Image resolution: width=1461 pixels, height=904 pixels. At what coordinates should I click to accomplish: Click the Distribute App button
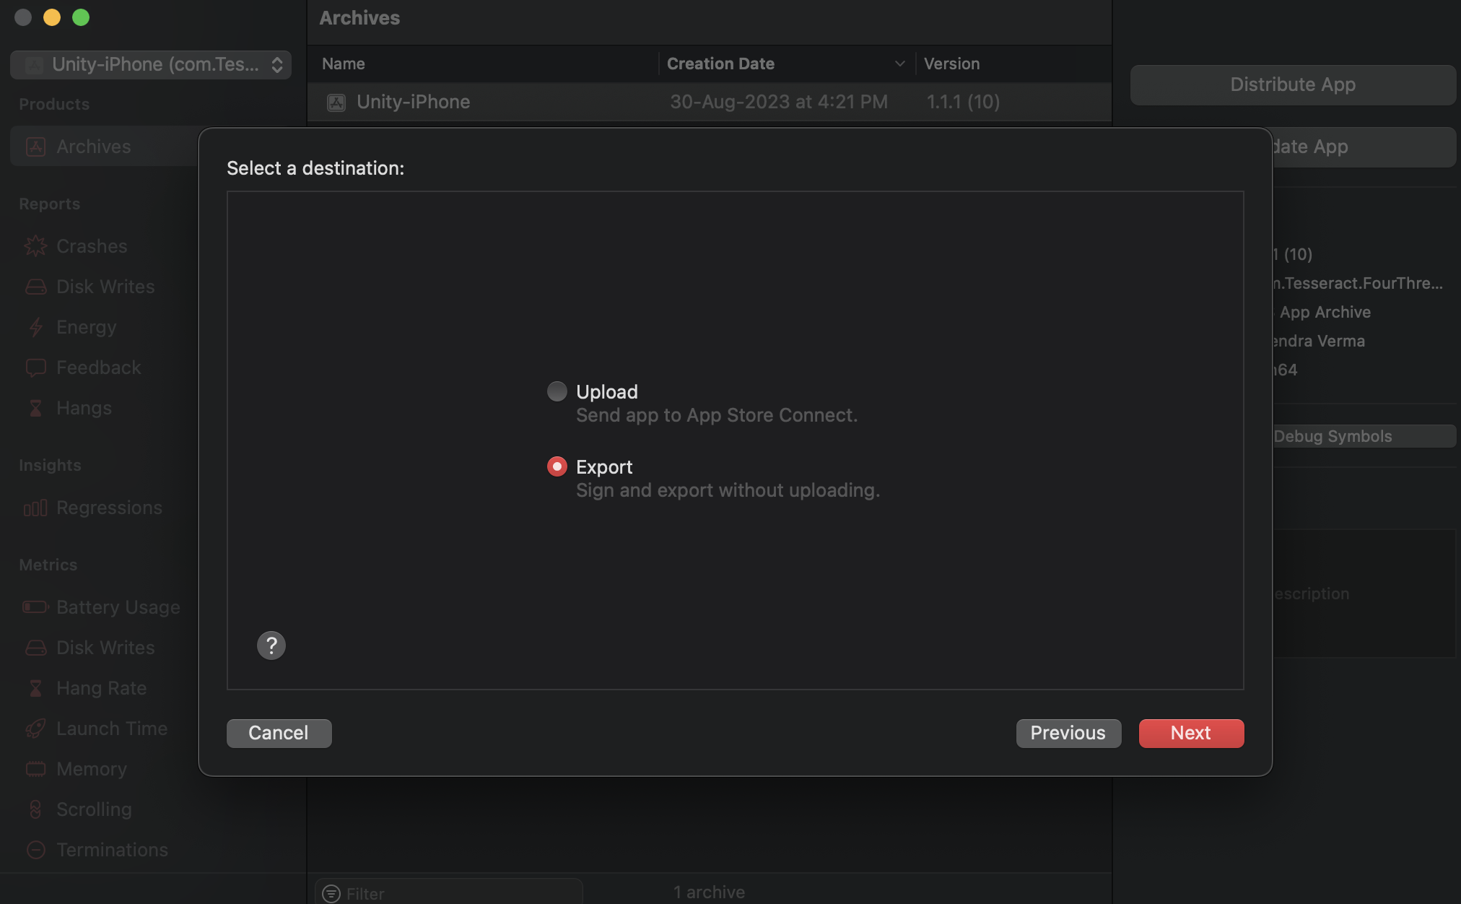(1292, 84)
